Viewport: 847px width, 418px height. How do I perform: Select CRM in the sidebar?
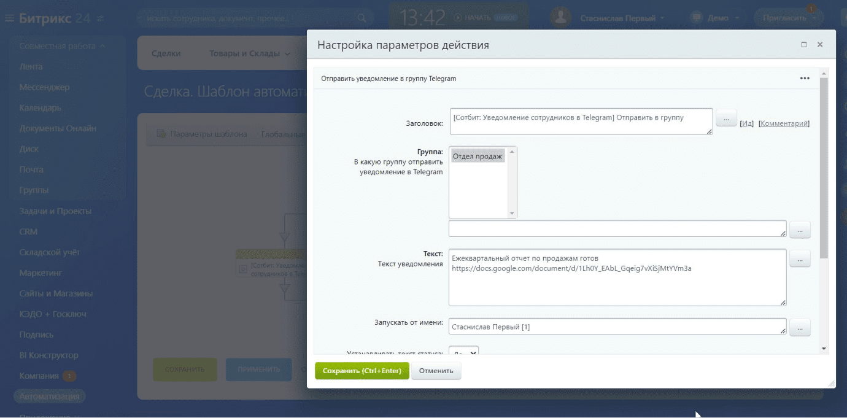[x=28, y=231]
